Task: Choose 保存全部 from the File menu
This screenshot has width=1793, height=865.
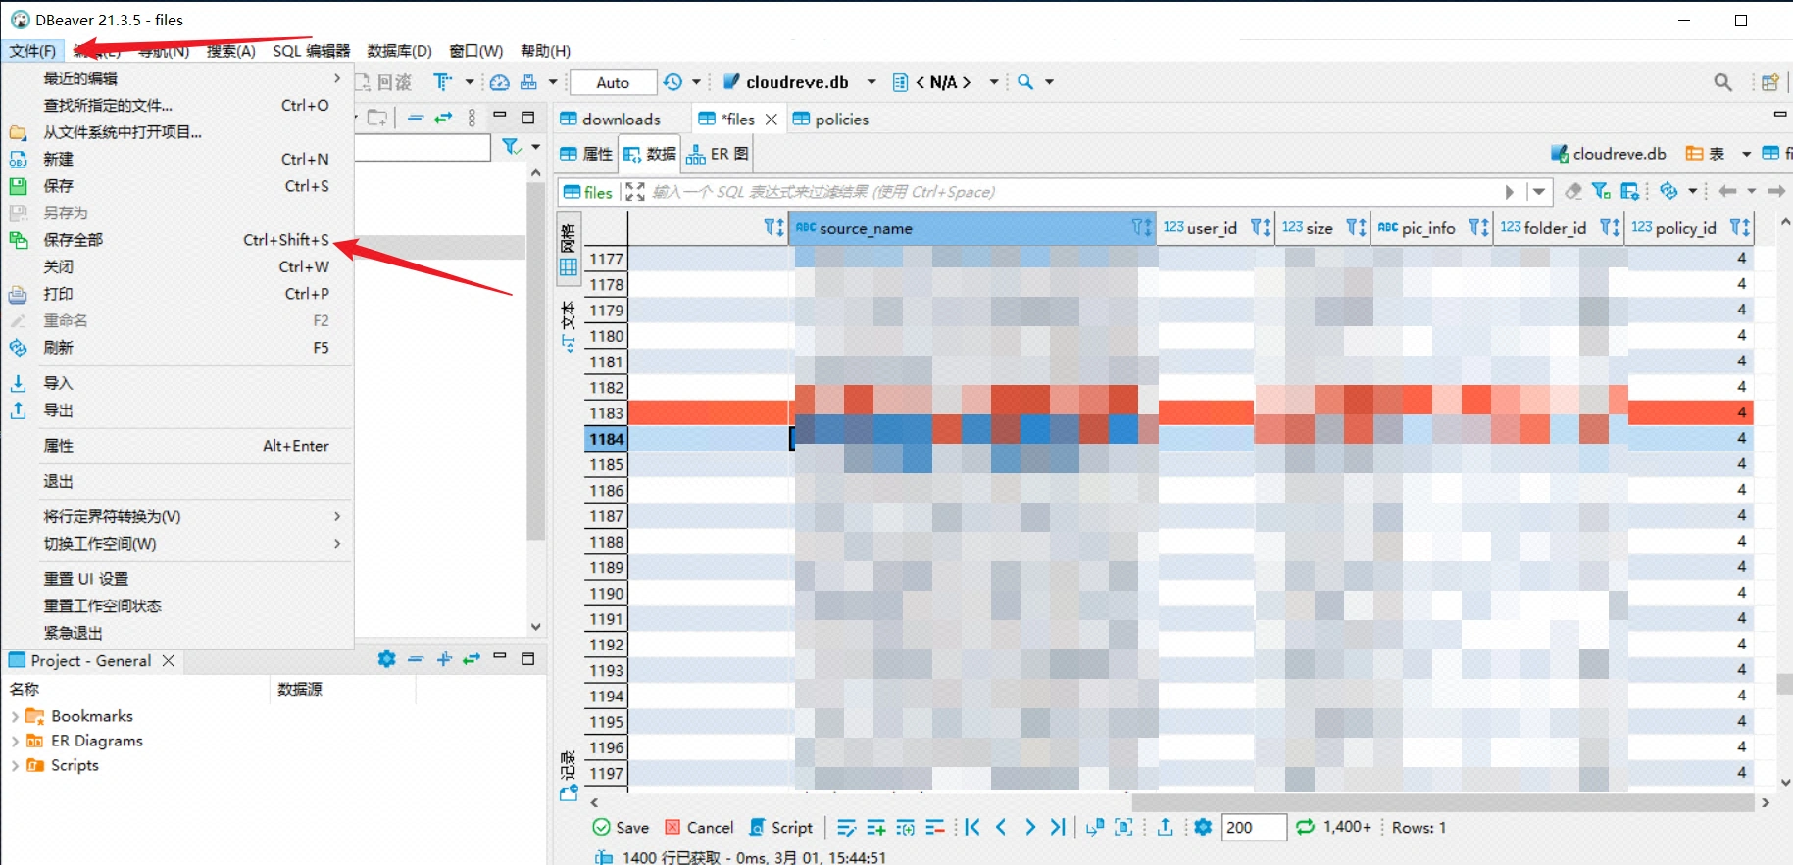Action: 176,240
